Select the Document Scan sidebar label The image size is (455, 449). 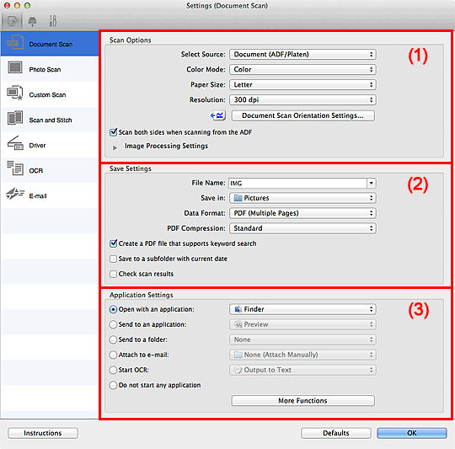coord(51,45)
